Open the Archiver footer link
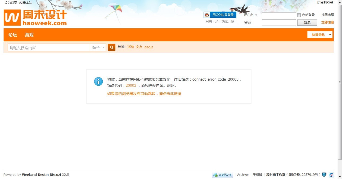Screen dimensions: 342x179 (x=243, y=175)
